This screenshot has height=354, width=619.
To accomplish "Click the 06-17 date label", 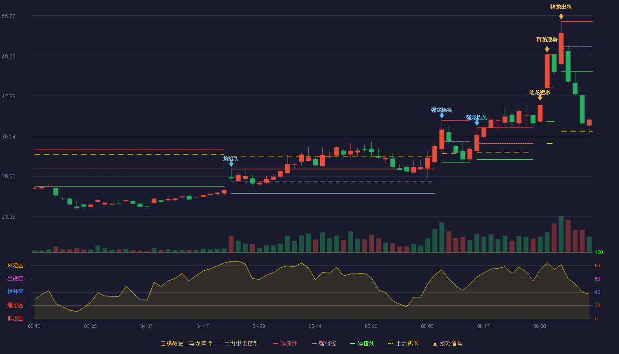I will [483, 326].
